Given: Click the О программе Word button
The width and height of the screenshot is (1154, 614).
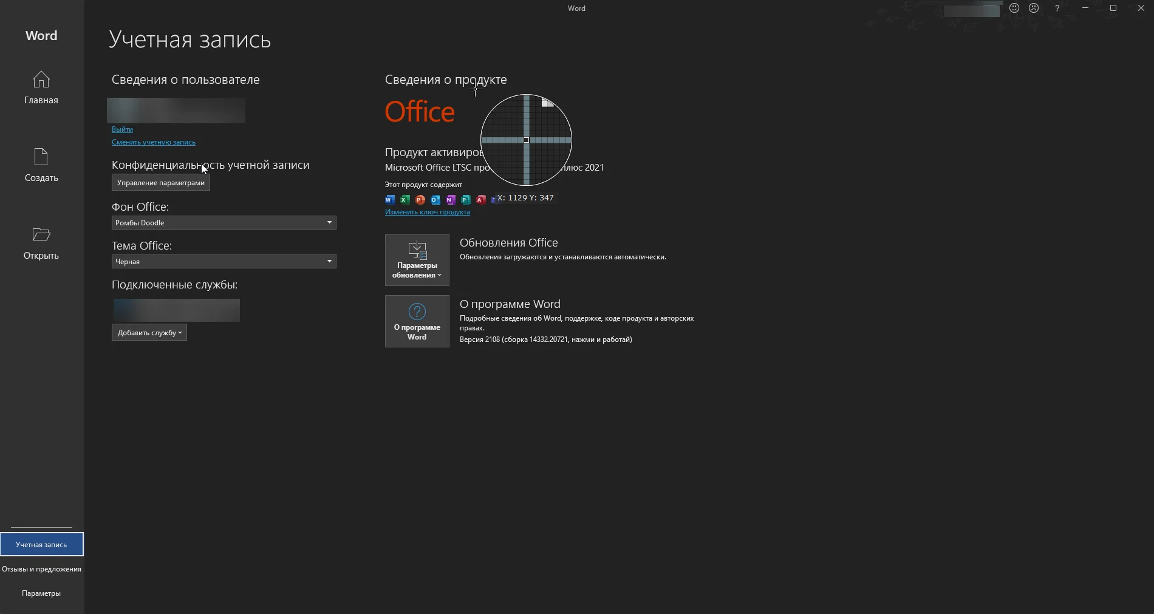Looking at the screenshot, I should (417, 321).
